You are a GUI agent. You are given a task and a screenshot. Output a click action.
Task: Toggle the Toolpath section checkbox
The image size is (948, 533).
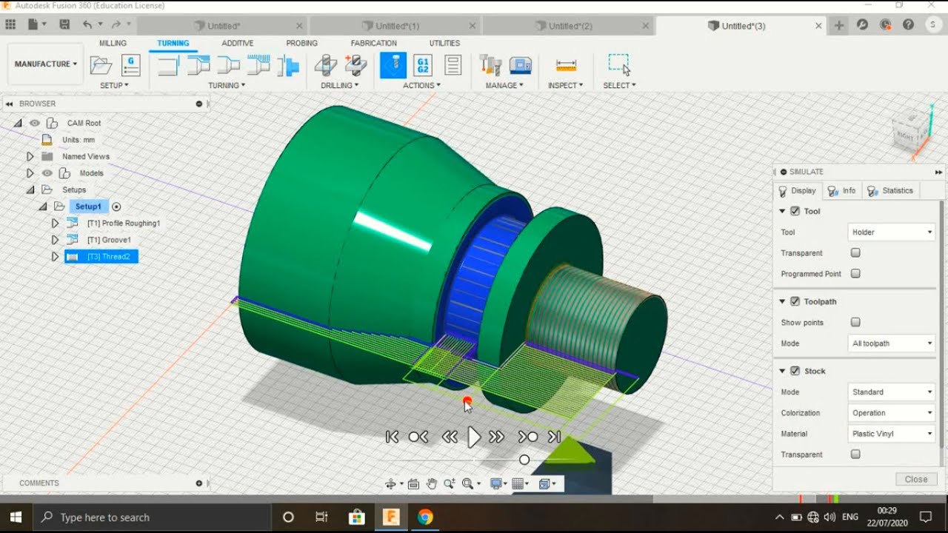[795, 301]
